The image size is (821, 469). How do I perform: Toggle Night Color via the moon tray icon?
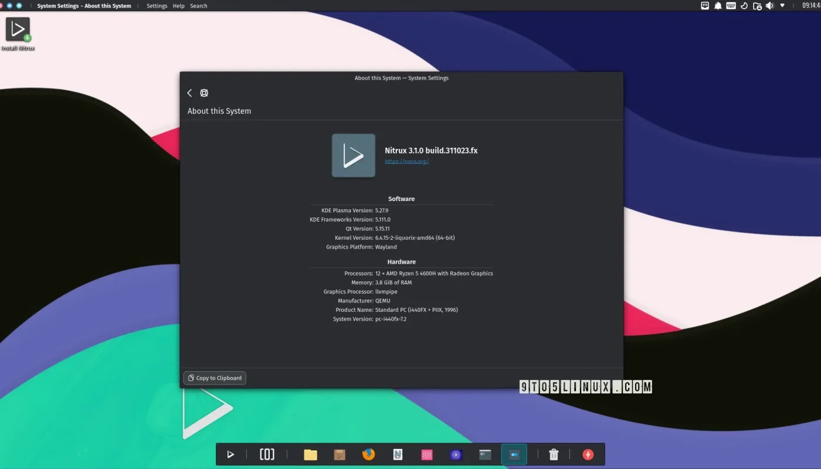(x=744, y=5)
